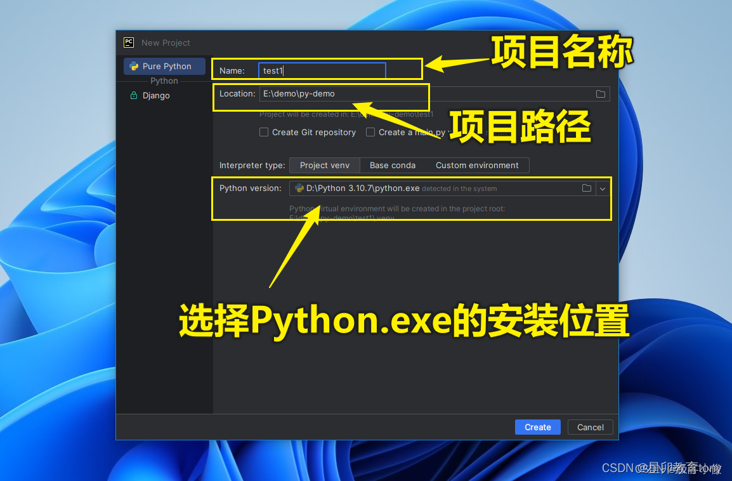
Task: Choose Base conda interpreter type
Action: 393,166
